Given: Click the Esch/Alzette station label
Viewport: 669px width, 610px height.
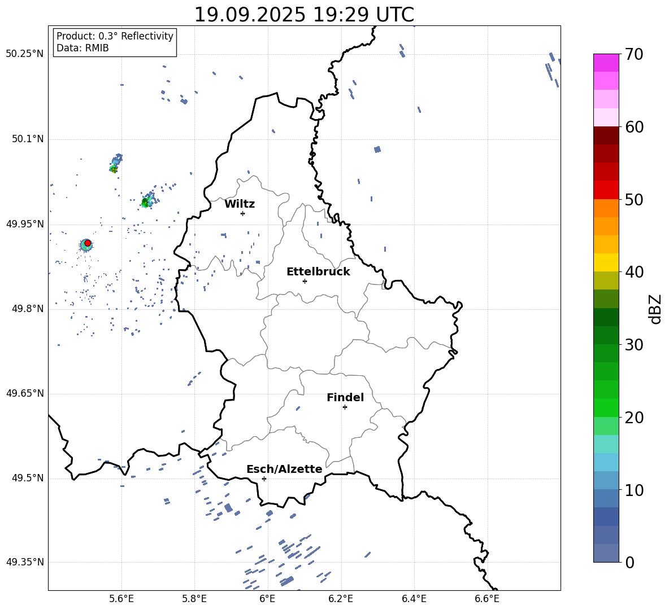Looking at the screenshot, I should coord(285,469).
